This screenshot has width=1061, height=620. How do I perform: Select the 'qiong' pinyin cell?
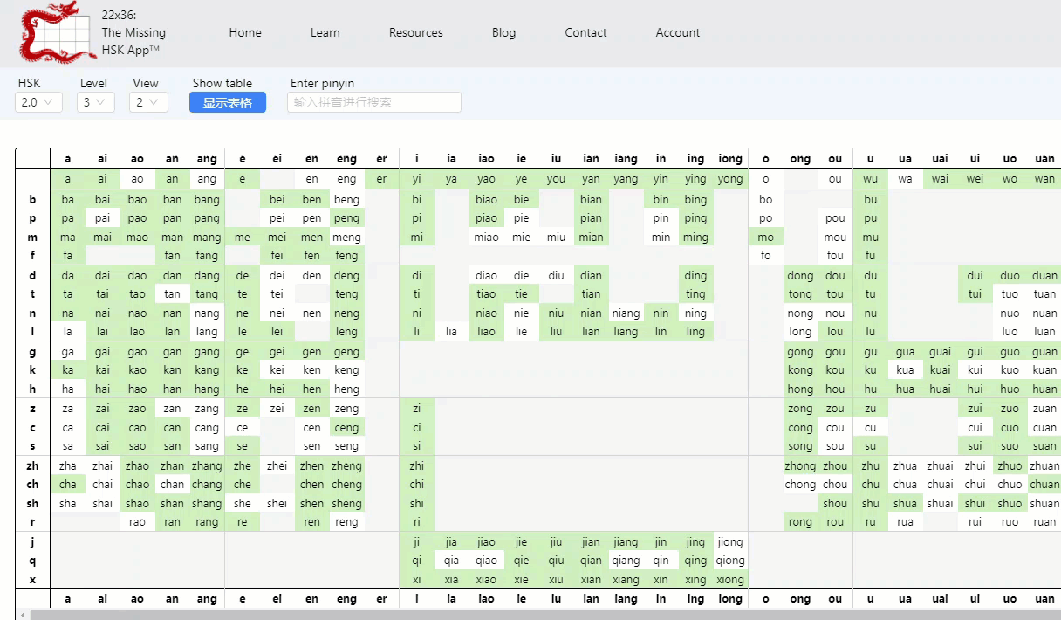730,561
